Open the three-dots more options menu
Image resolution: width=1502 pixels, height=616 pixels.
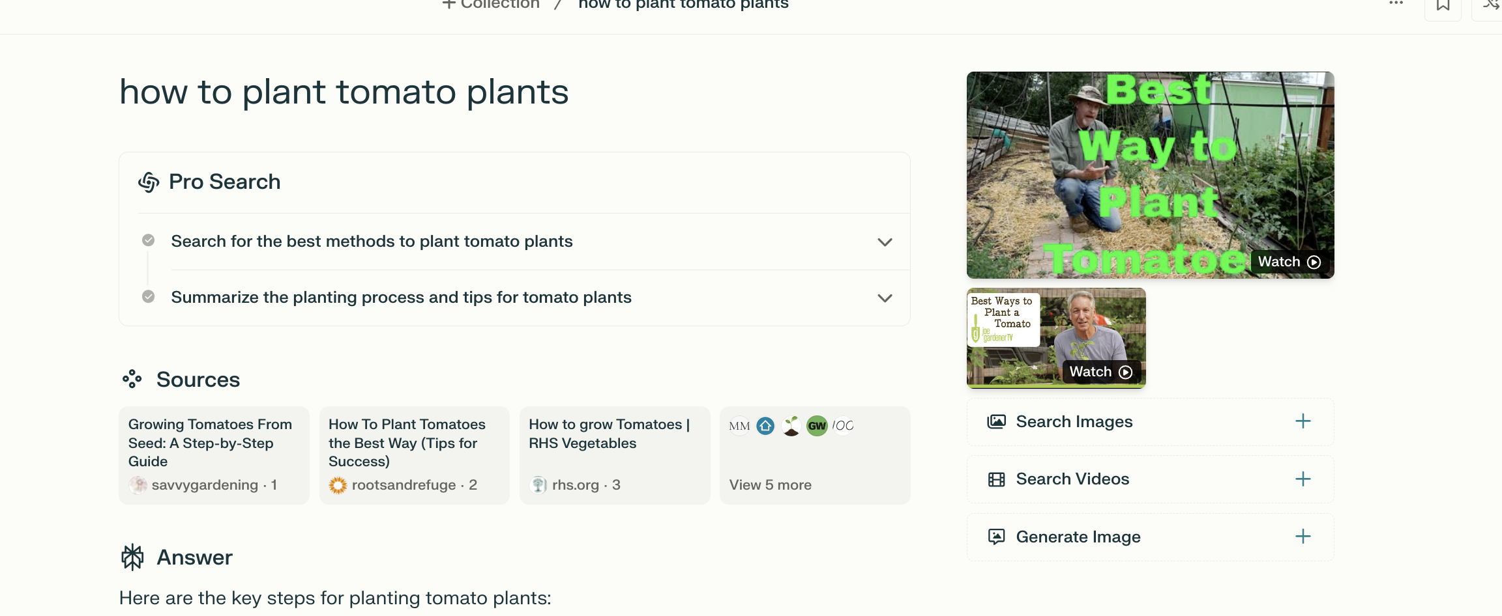pos(1396,4)
